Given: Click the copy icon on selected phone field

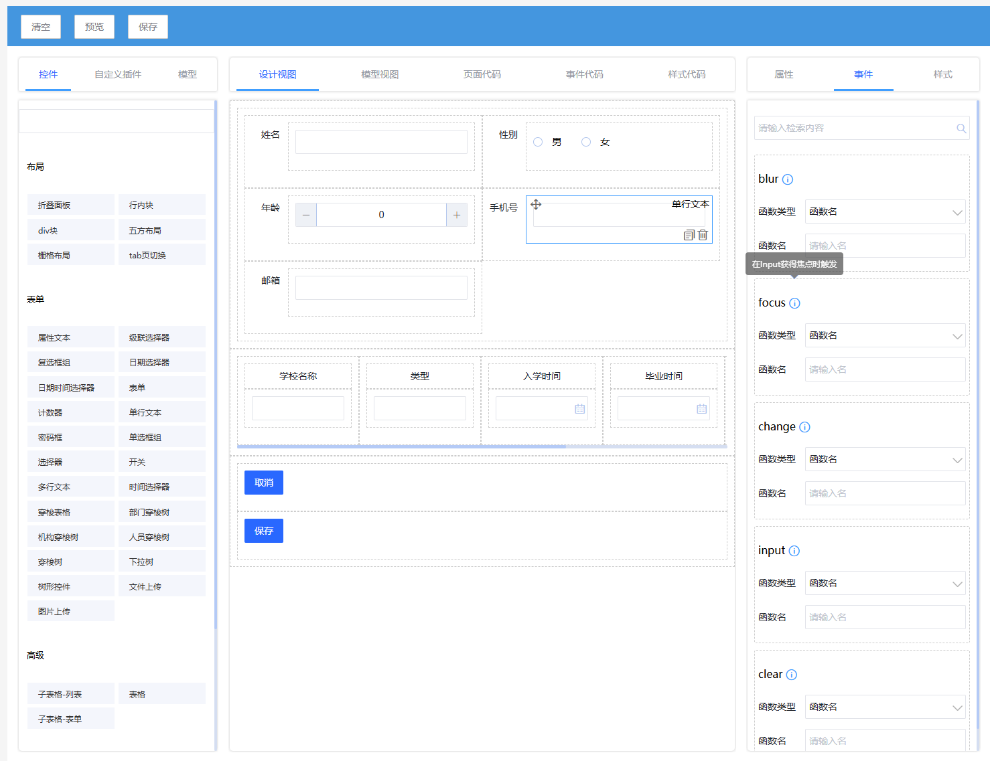Looking at the screenshot, I should click(x=689, y=235).
